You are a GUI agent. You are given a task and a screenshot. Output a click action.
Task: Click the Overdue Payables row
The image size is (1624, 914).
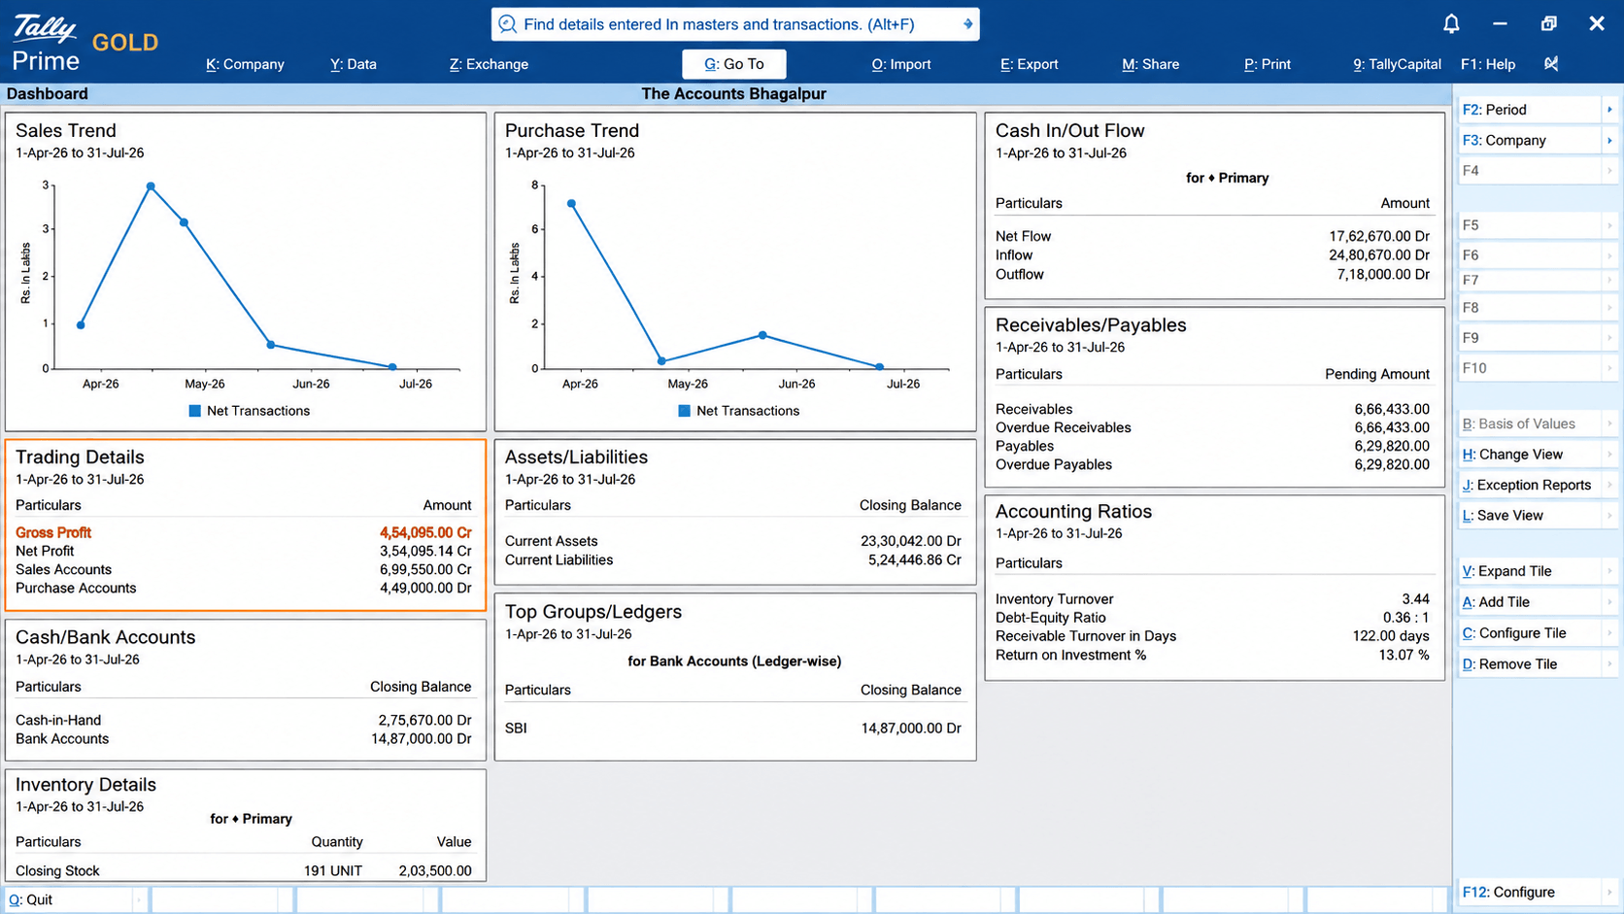1212,464
